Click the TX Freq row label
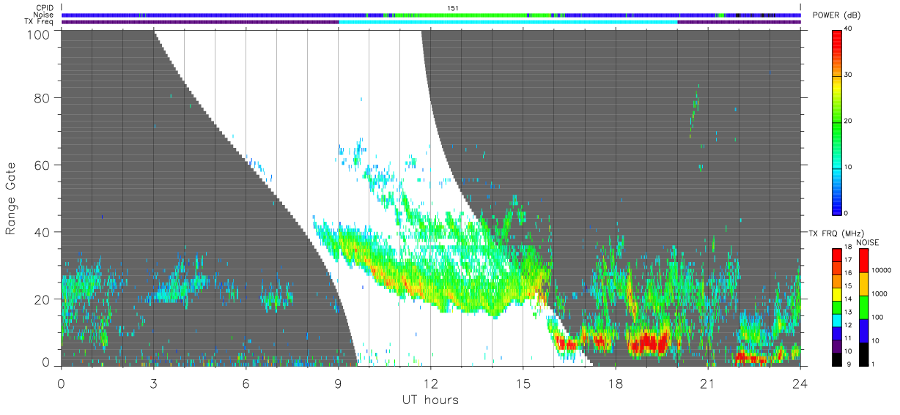This screenshot has height=415, width=900. pos(40,22)
